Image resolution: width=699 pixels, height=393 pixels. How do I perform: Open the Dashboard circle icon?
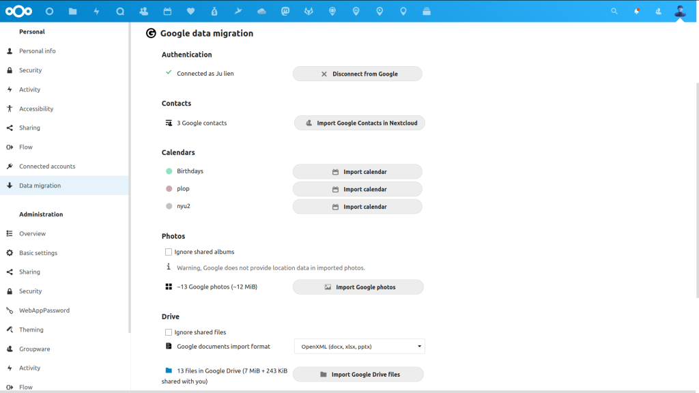pyautogui.click(x=48, y=10)
